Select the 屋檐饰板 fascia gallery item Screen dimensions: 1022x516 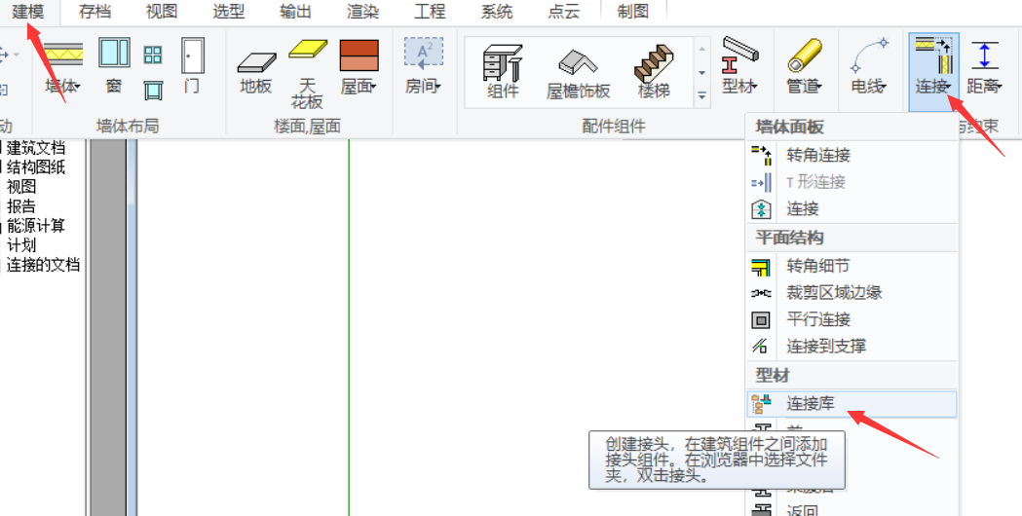click(578, 72)
